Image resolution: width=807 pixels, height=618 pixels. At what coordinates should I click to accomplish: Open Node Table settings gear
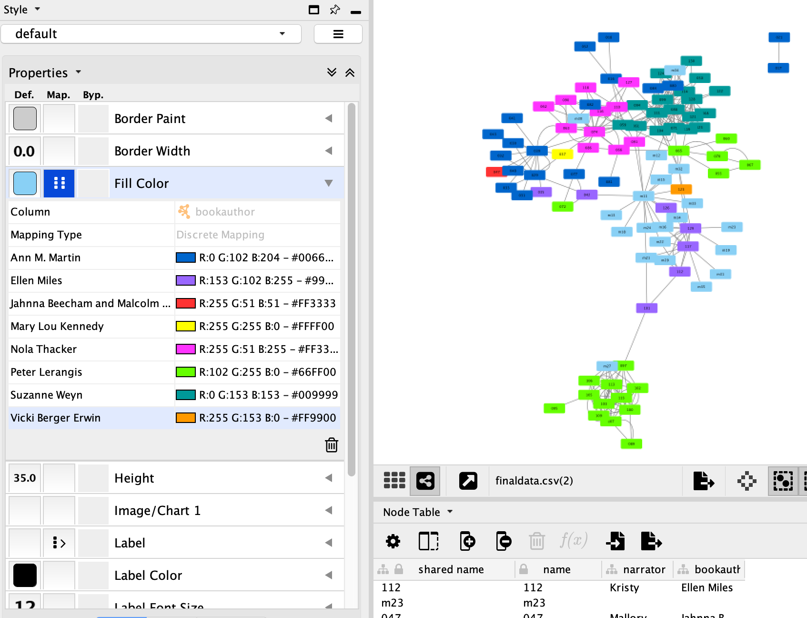393,541
